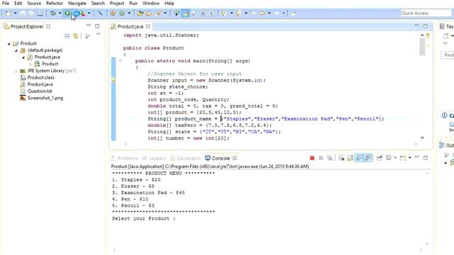This screenshot has height=255, width=454.
Task: Click the Pin Console icon
Action: [x=380, y=158]
